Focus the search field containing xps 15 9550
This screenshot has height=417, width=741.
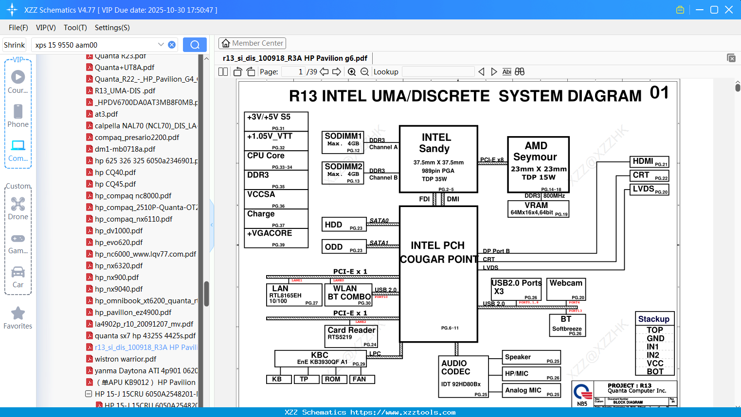coord(95,45)
